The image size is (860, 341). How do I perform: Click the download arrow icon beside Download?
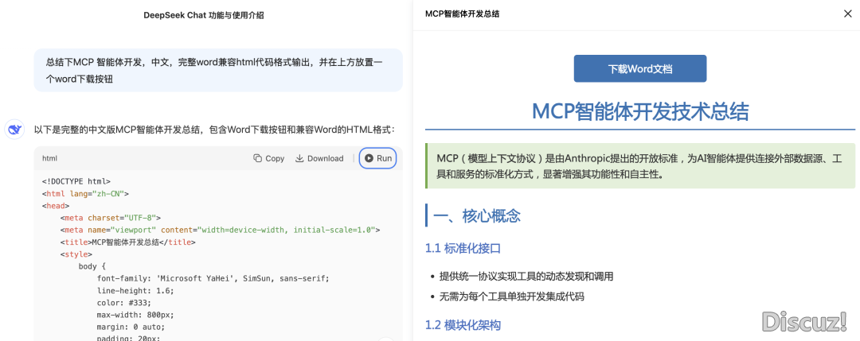tap(299, 158)
